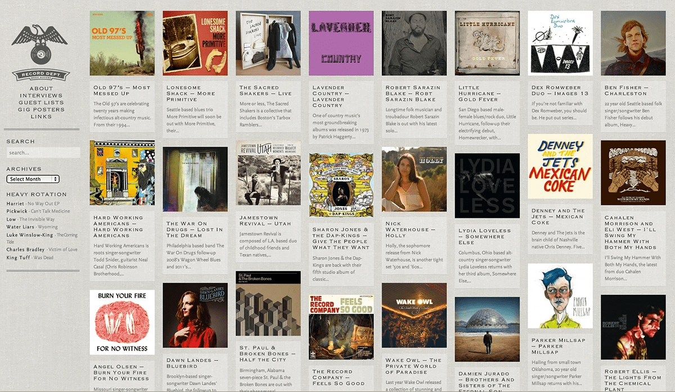
Task: Go to the Interviews section
Action: (x=40, y=95)
